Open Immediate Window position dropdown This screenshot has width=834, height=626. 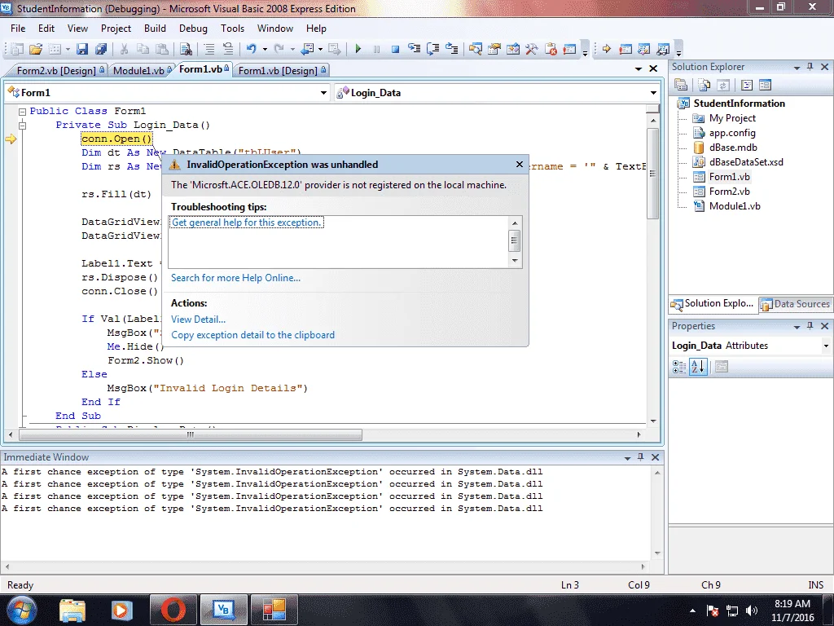click(x=627, y=458)
